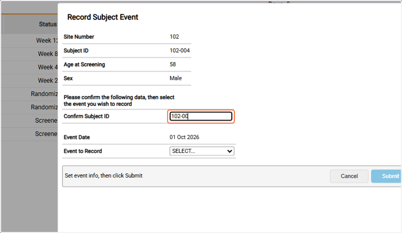
Task: Click the Confirm Subject ID input field
Action: point(201,116)
